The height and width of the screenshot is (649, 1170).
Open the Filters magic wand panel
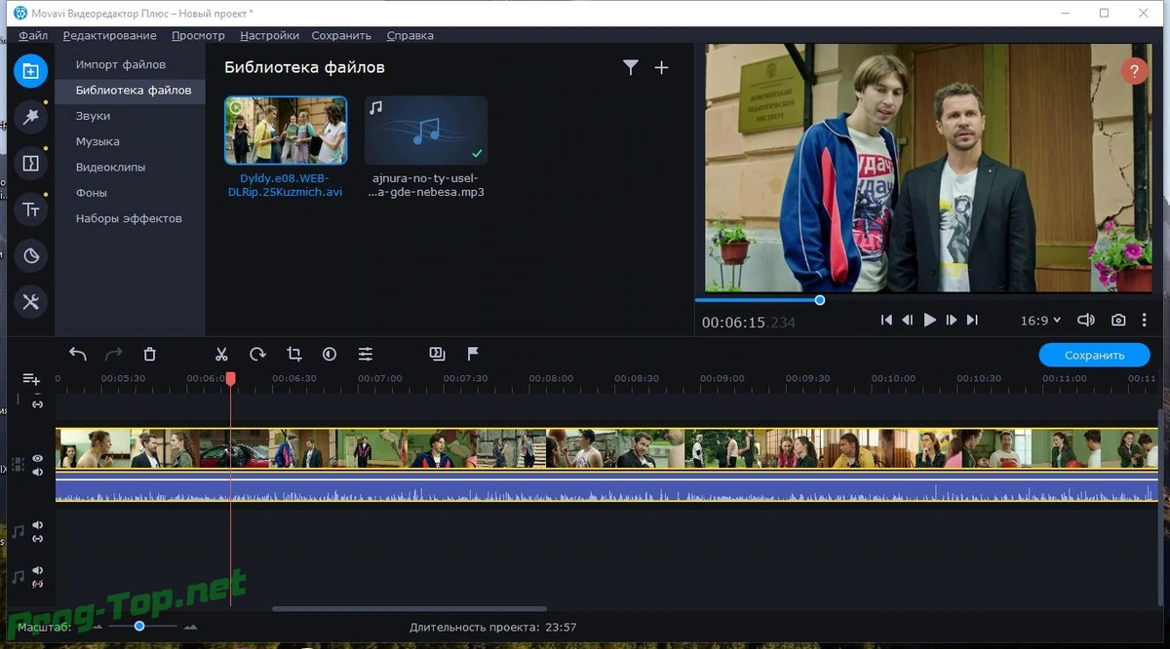tap(31, 117)
